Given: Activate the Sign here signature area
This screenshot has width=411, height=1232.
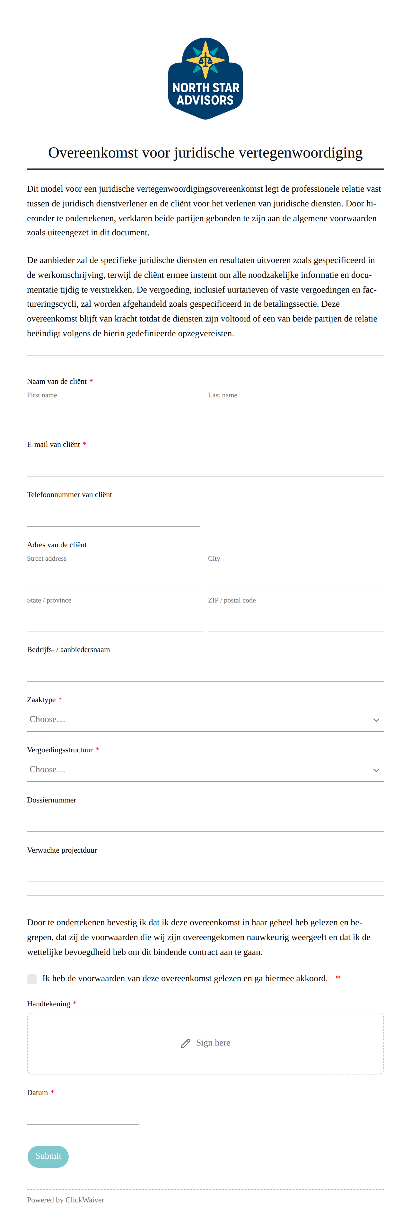Looking at the screenshot, I should pyautogui.click(x=205, y=1044).
